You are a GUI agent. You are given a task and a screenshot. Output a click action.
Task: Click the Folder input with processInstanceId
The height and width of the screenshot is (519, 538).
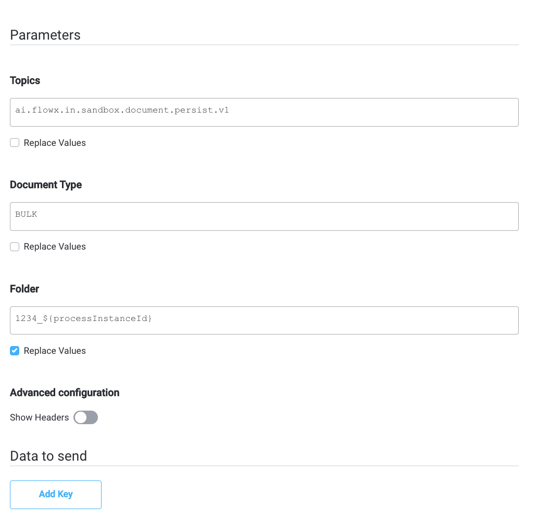[264, 320]
